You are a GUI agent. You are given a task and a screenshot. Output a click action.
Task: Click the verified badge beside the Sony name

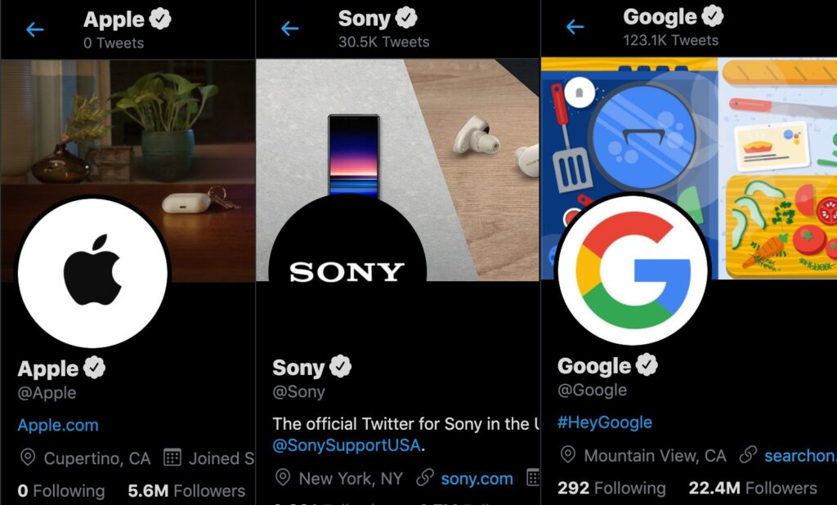[x=341, y=366]
